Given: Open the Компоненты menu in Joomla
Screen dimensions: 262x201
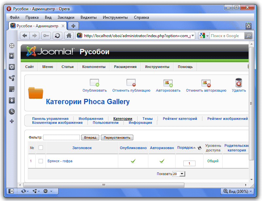Looking at the screenshot, I should click(94, 67).
